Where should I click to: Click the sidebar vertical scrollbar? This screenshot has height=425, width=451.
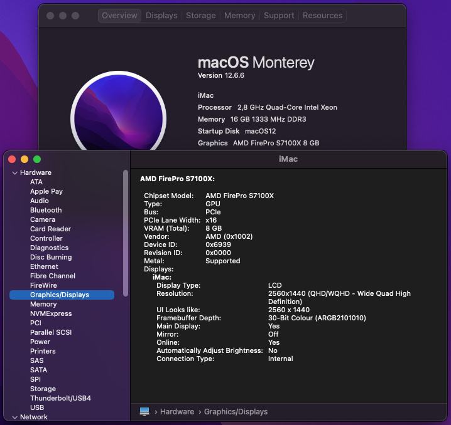pyautogui.click(x=126, y=232)
